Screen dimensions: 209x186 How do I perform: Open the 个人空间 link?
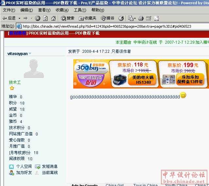[x=24, y=166]
